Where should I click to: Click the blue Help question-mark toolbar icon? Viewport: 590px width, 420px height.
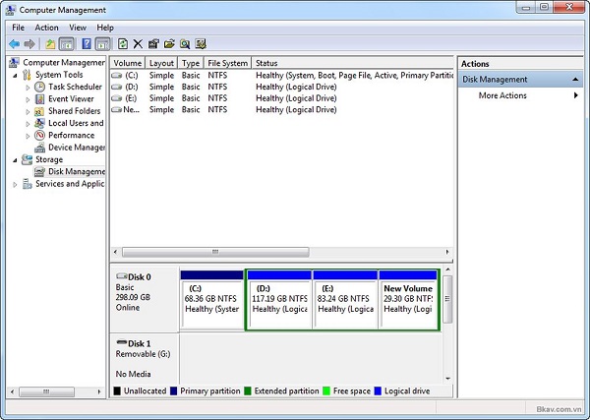point(87,44)
